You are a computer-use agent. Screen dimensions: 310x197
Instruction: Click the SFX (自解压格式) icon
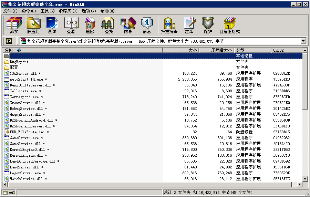[x=229, y=25]
